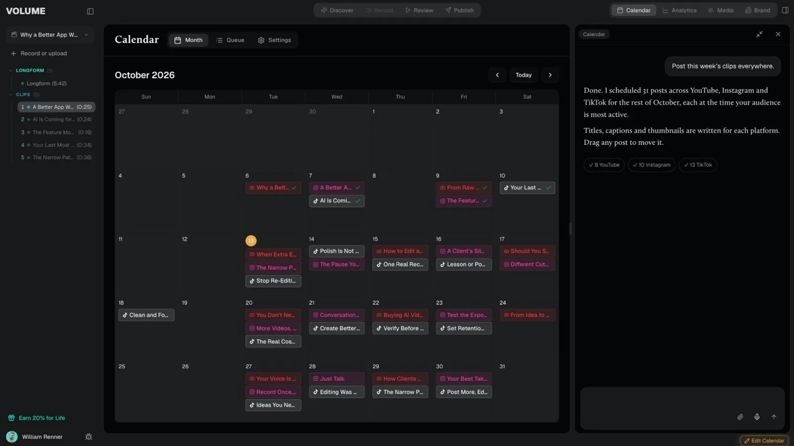Toggle the 13 TikTok filter chip

point(698,165)
